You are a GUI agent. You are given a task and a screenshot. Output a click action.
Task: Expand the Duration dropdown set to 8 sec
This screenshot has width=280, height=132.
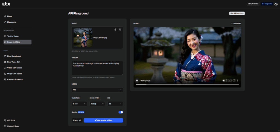(79, 104)
